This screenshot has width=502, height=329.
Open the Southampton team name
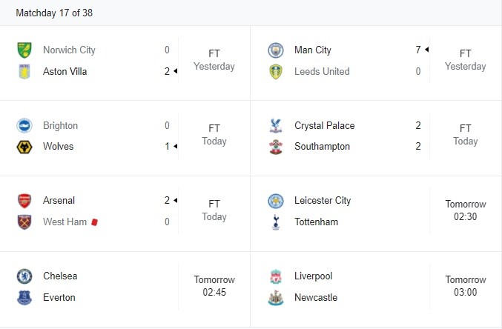(322, 147)
